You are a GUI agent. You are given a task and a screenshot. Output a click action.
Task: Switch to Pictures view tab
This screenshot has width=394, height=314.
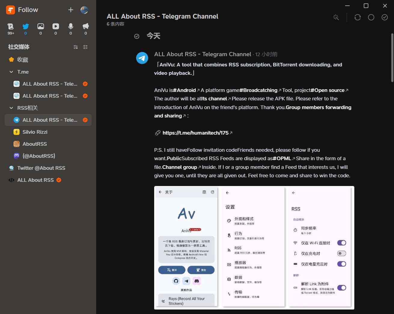pos(41,29)
